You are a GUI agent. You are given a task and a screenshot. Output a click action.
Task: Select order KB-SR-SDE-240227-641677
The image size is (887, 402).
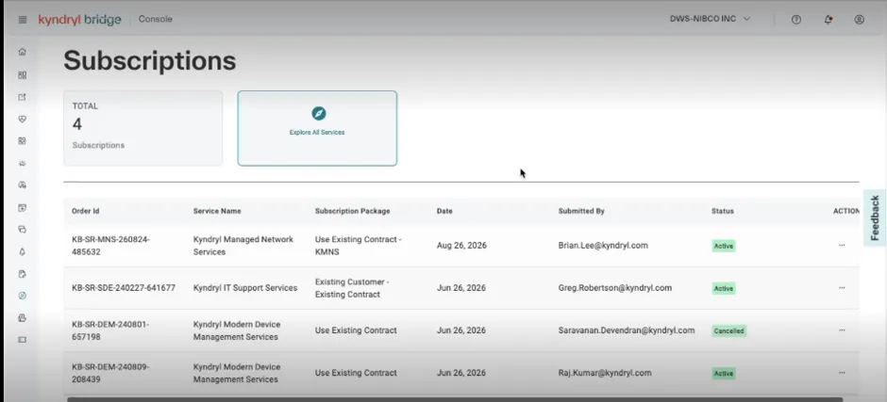pos(124,288)
